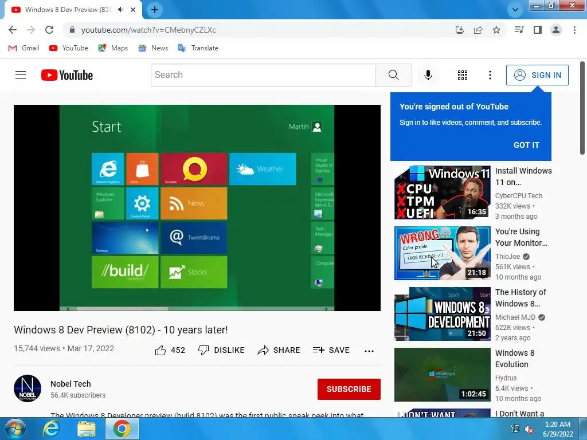Click the muted volume tray icon

529,429
